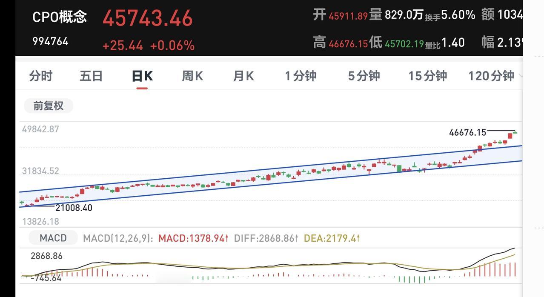Click the percent change +0.06%
This screenshot has height=297, width=544.
pos(172,46)
